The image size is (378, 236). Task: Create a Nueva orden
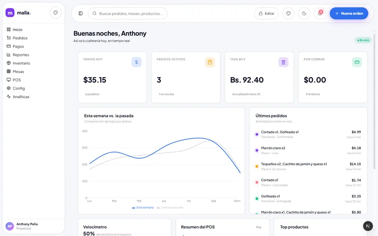coord(349,13)
